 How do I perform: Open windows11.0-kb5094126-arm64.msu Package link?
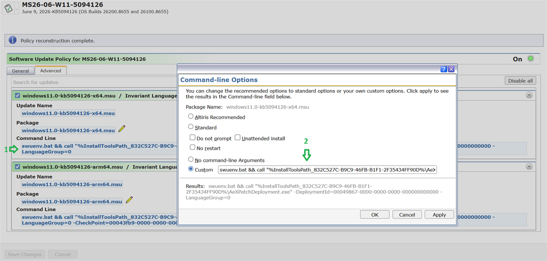click(x=72, y=201)
